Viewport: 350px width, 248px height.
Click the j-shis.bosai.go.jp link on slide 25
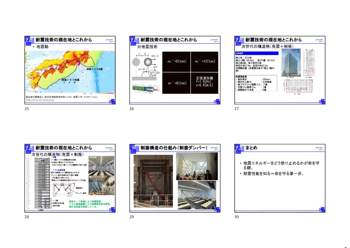coord(40,100)
